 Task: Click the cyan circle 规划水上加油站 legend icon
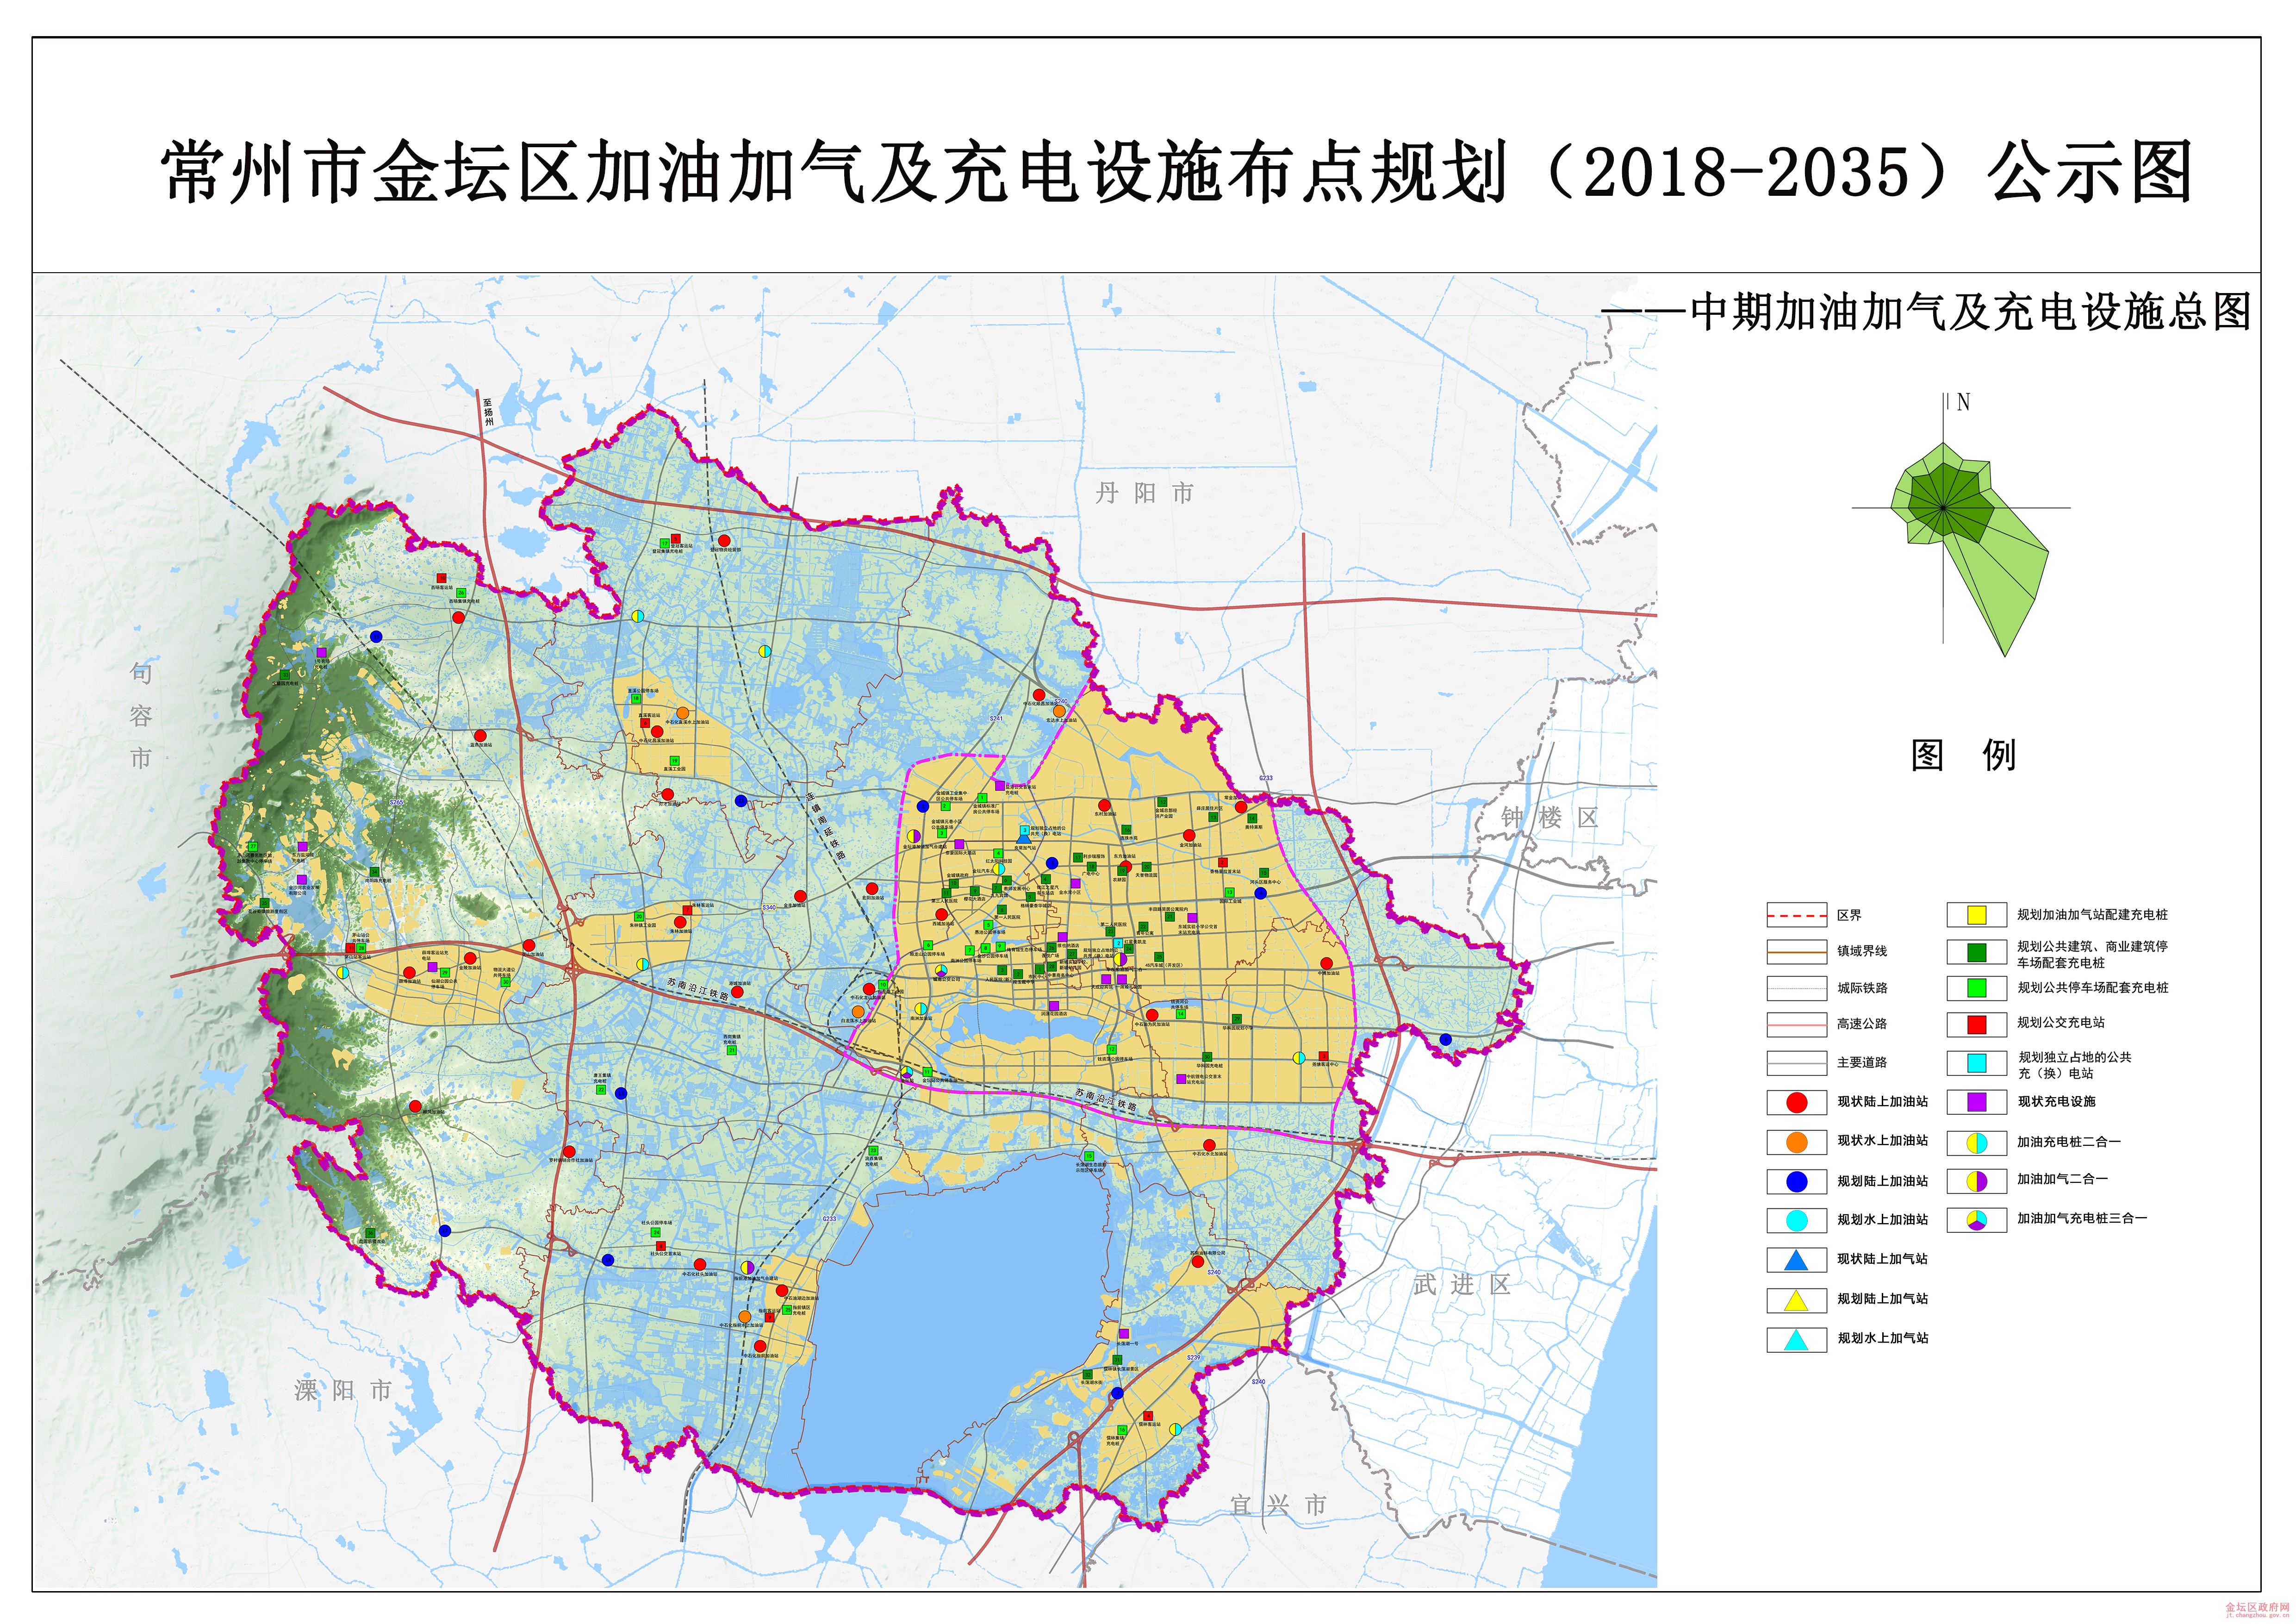coord(1796,1220)
